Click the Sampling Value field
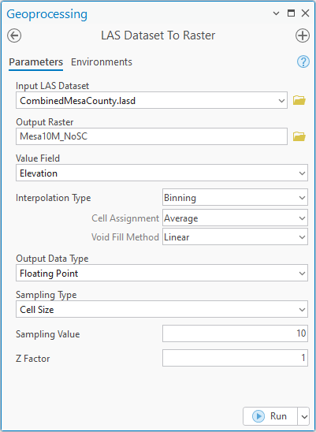The image size is (316, 432). tap(235, 333)
